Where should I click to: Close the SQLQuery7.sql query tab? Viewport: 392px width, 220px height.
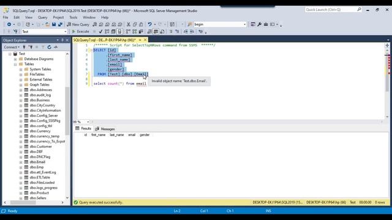coord(145,40)
